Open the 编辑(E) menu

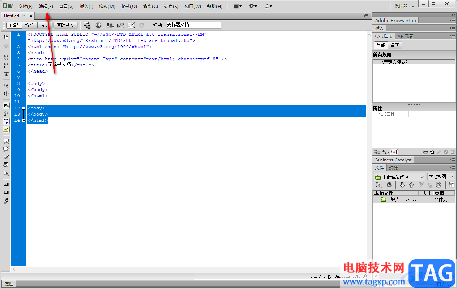click(46, 7)
